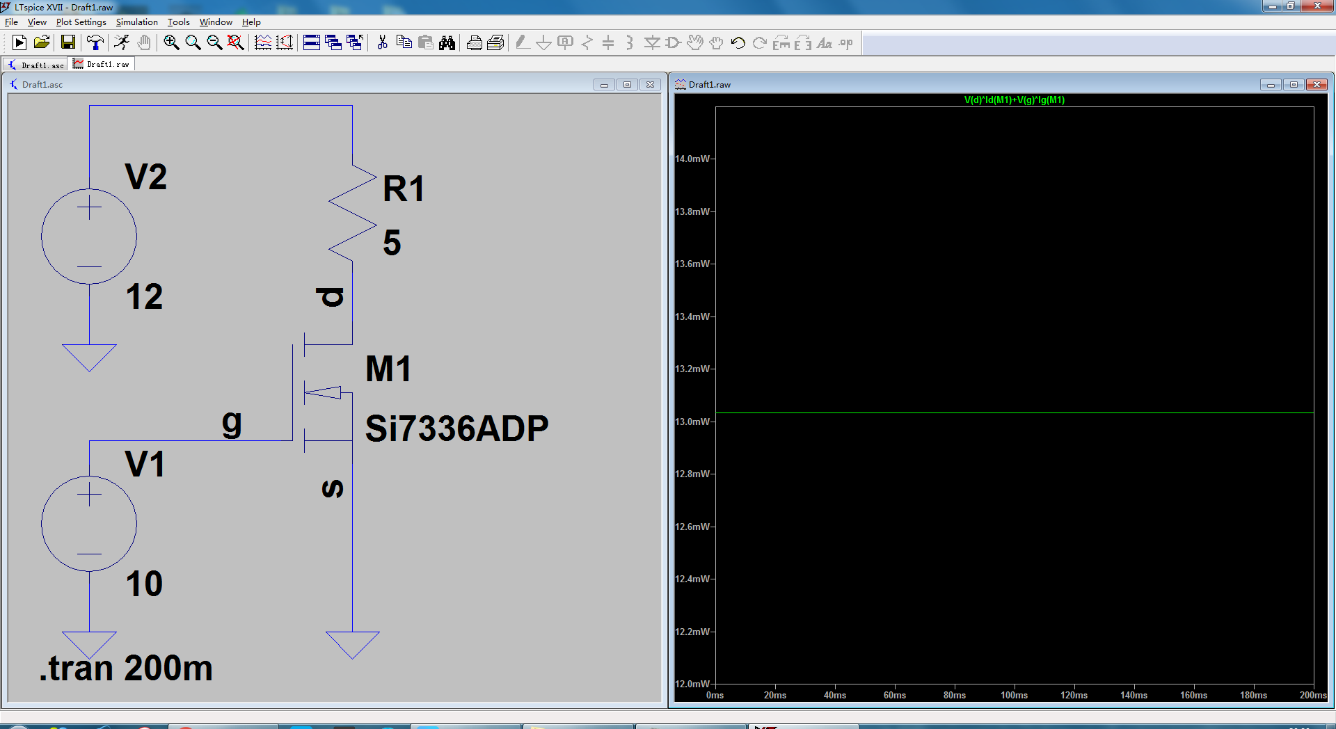Image resolution: width=1336 pixels, height=729 pixels.
Task: Open the Control Panel hammer icon
Action: [x=95, y=43]
